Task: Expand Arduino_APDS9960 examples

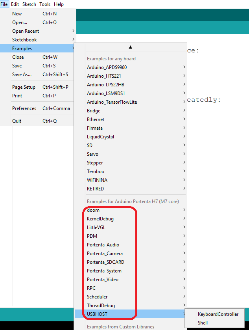Action: click(x=131, y=67)
